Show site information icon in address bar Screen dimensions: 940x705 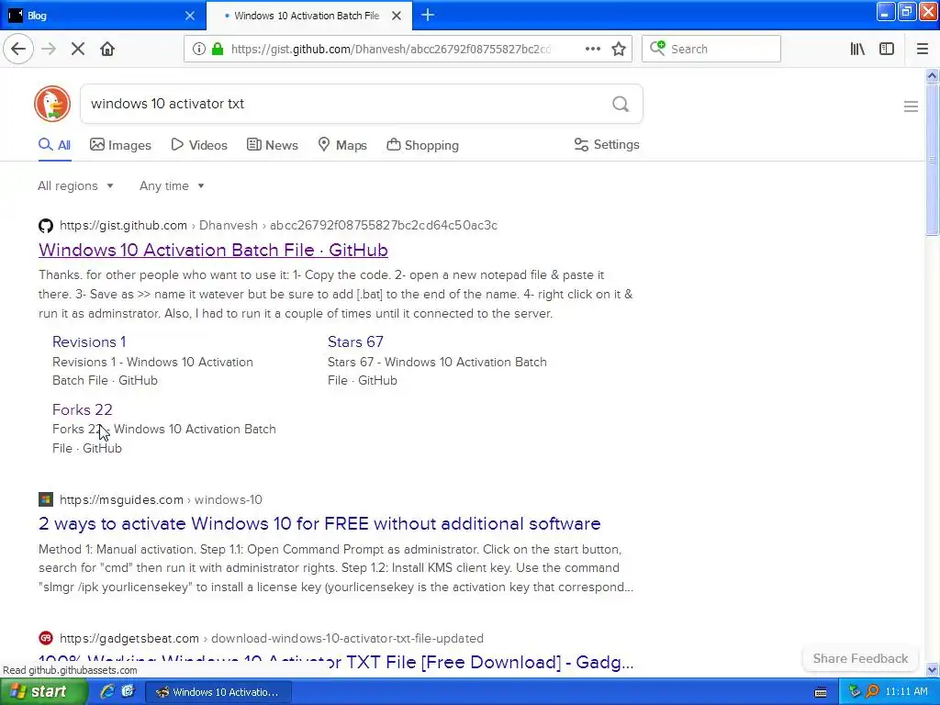point(198,50)
